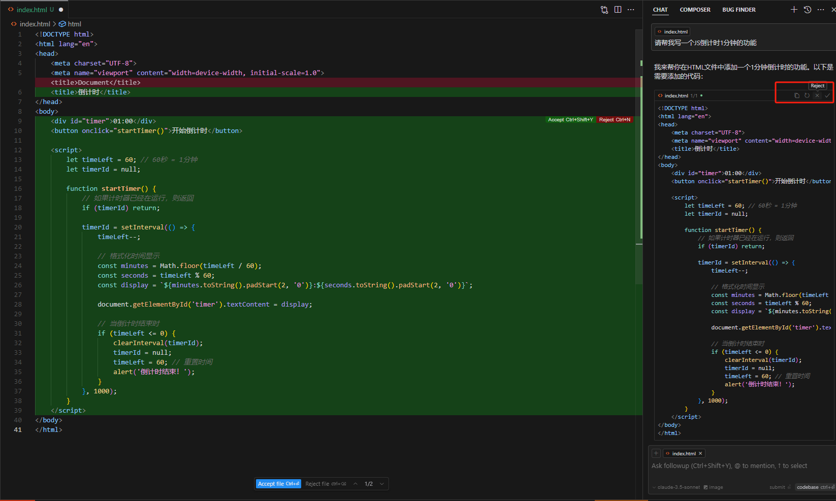Add context with the plus button in chat input
Viewport: 836px width, 501px height.
[656, 453]
